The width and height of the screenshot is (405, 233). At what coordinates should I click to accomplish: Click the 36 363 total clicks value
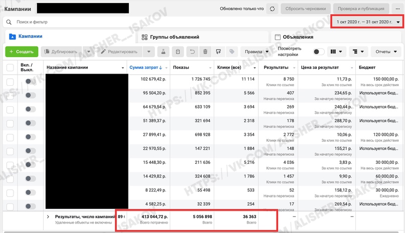249,217
